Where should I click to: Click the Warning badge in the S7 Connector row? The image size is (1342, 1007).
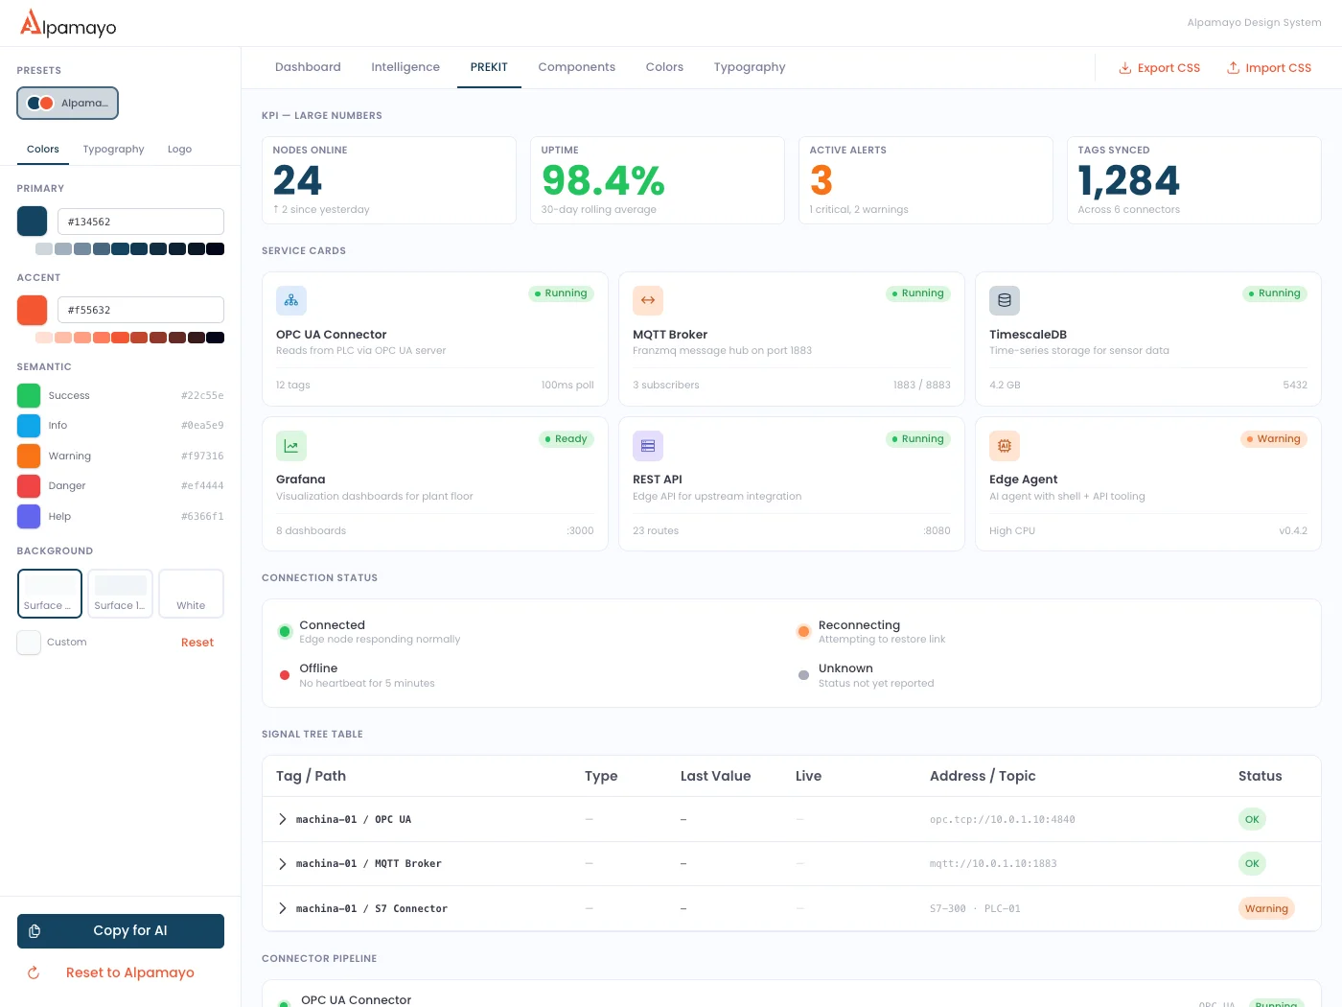1266,908
